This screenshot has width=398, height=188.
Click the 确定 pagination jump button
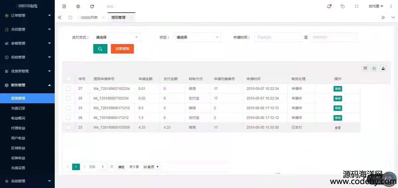tap(121, 167)
